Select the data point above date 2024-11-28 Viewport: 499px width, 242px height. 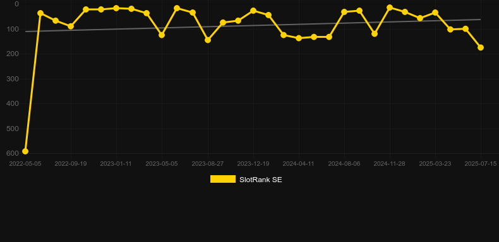tap(390, 8)
